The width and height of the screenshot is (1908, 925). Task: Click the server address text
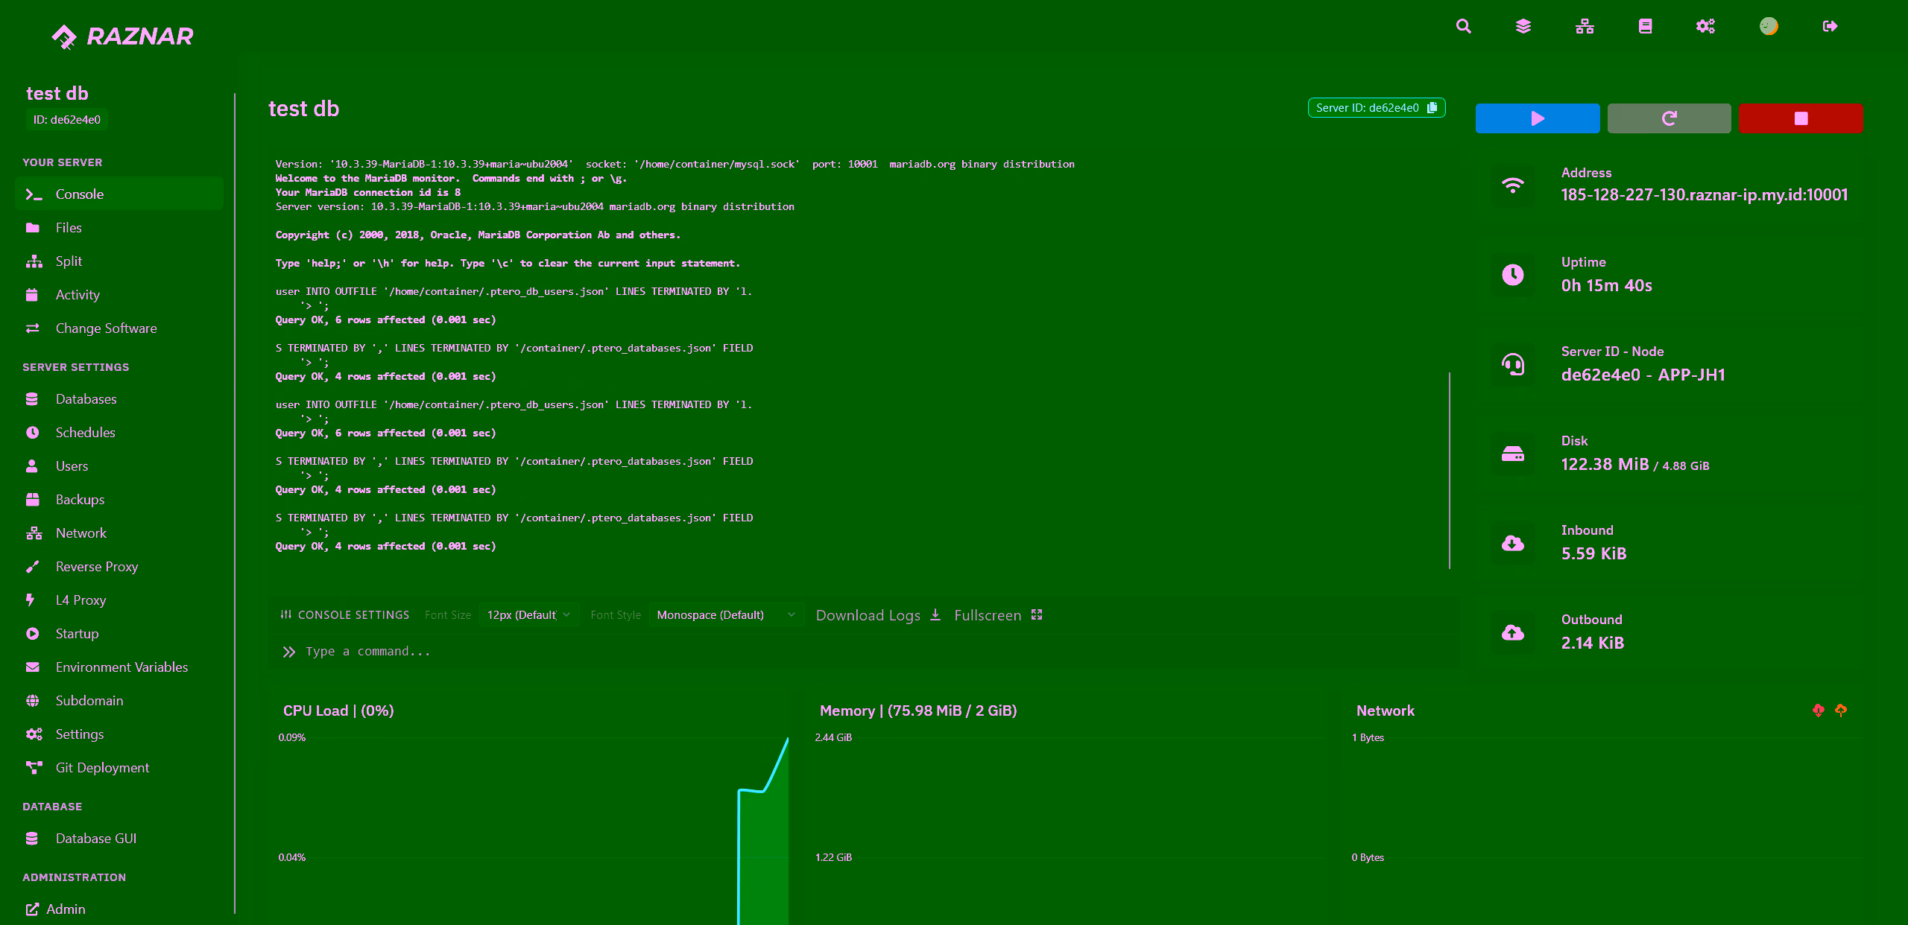pos(1705,195)
